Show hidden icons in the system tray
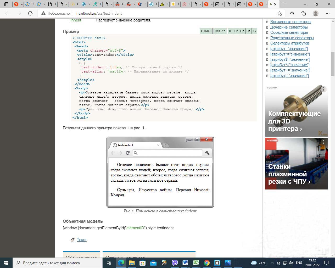335x268 pixels. tap(272, 263)
